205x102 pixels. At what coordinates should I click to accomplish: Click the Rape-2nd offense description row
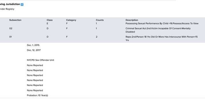[162, 38]
